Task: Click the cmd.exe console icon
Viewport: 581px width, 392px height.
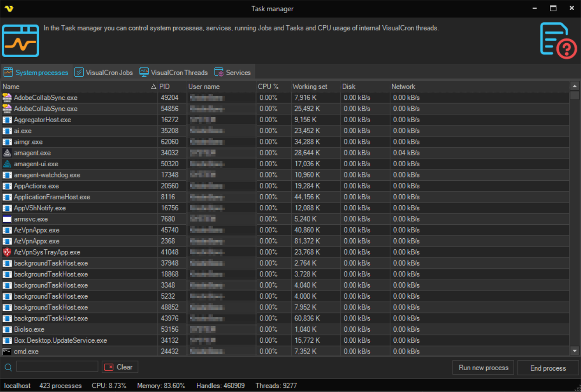Action: point(7,352)
